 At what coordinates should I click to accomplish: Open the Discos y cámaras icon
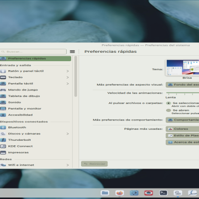[3, 134]
